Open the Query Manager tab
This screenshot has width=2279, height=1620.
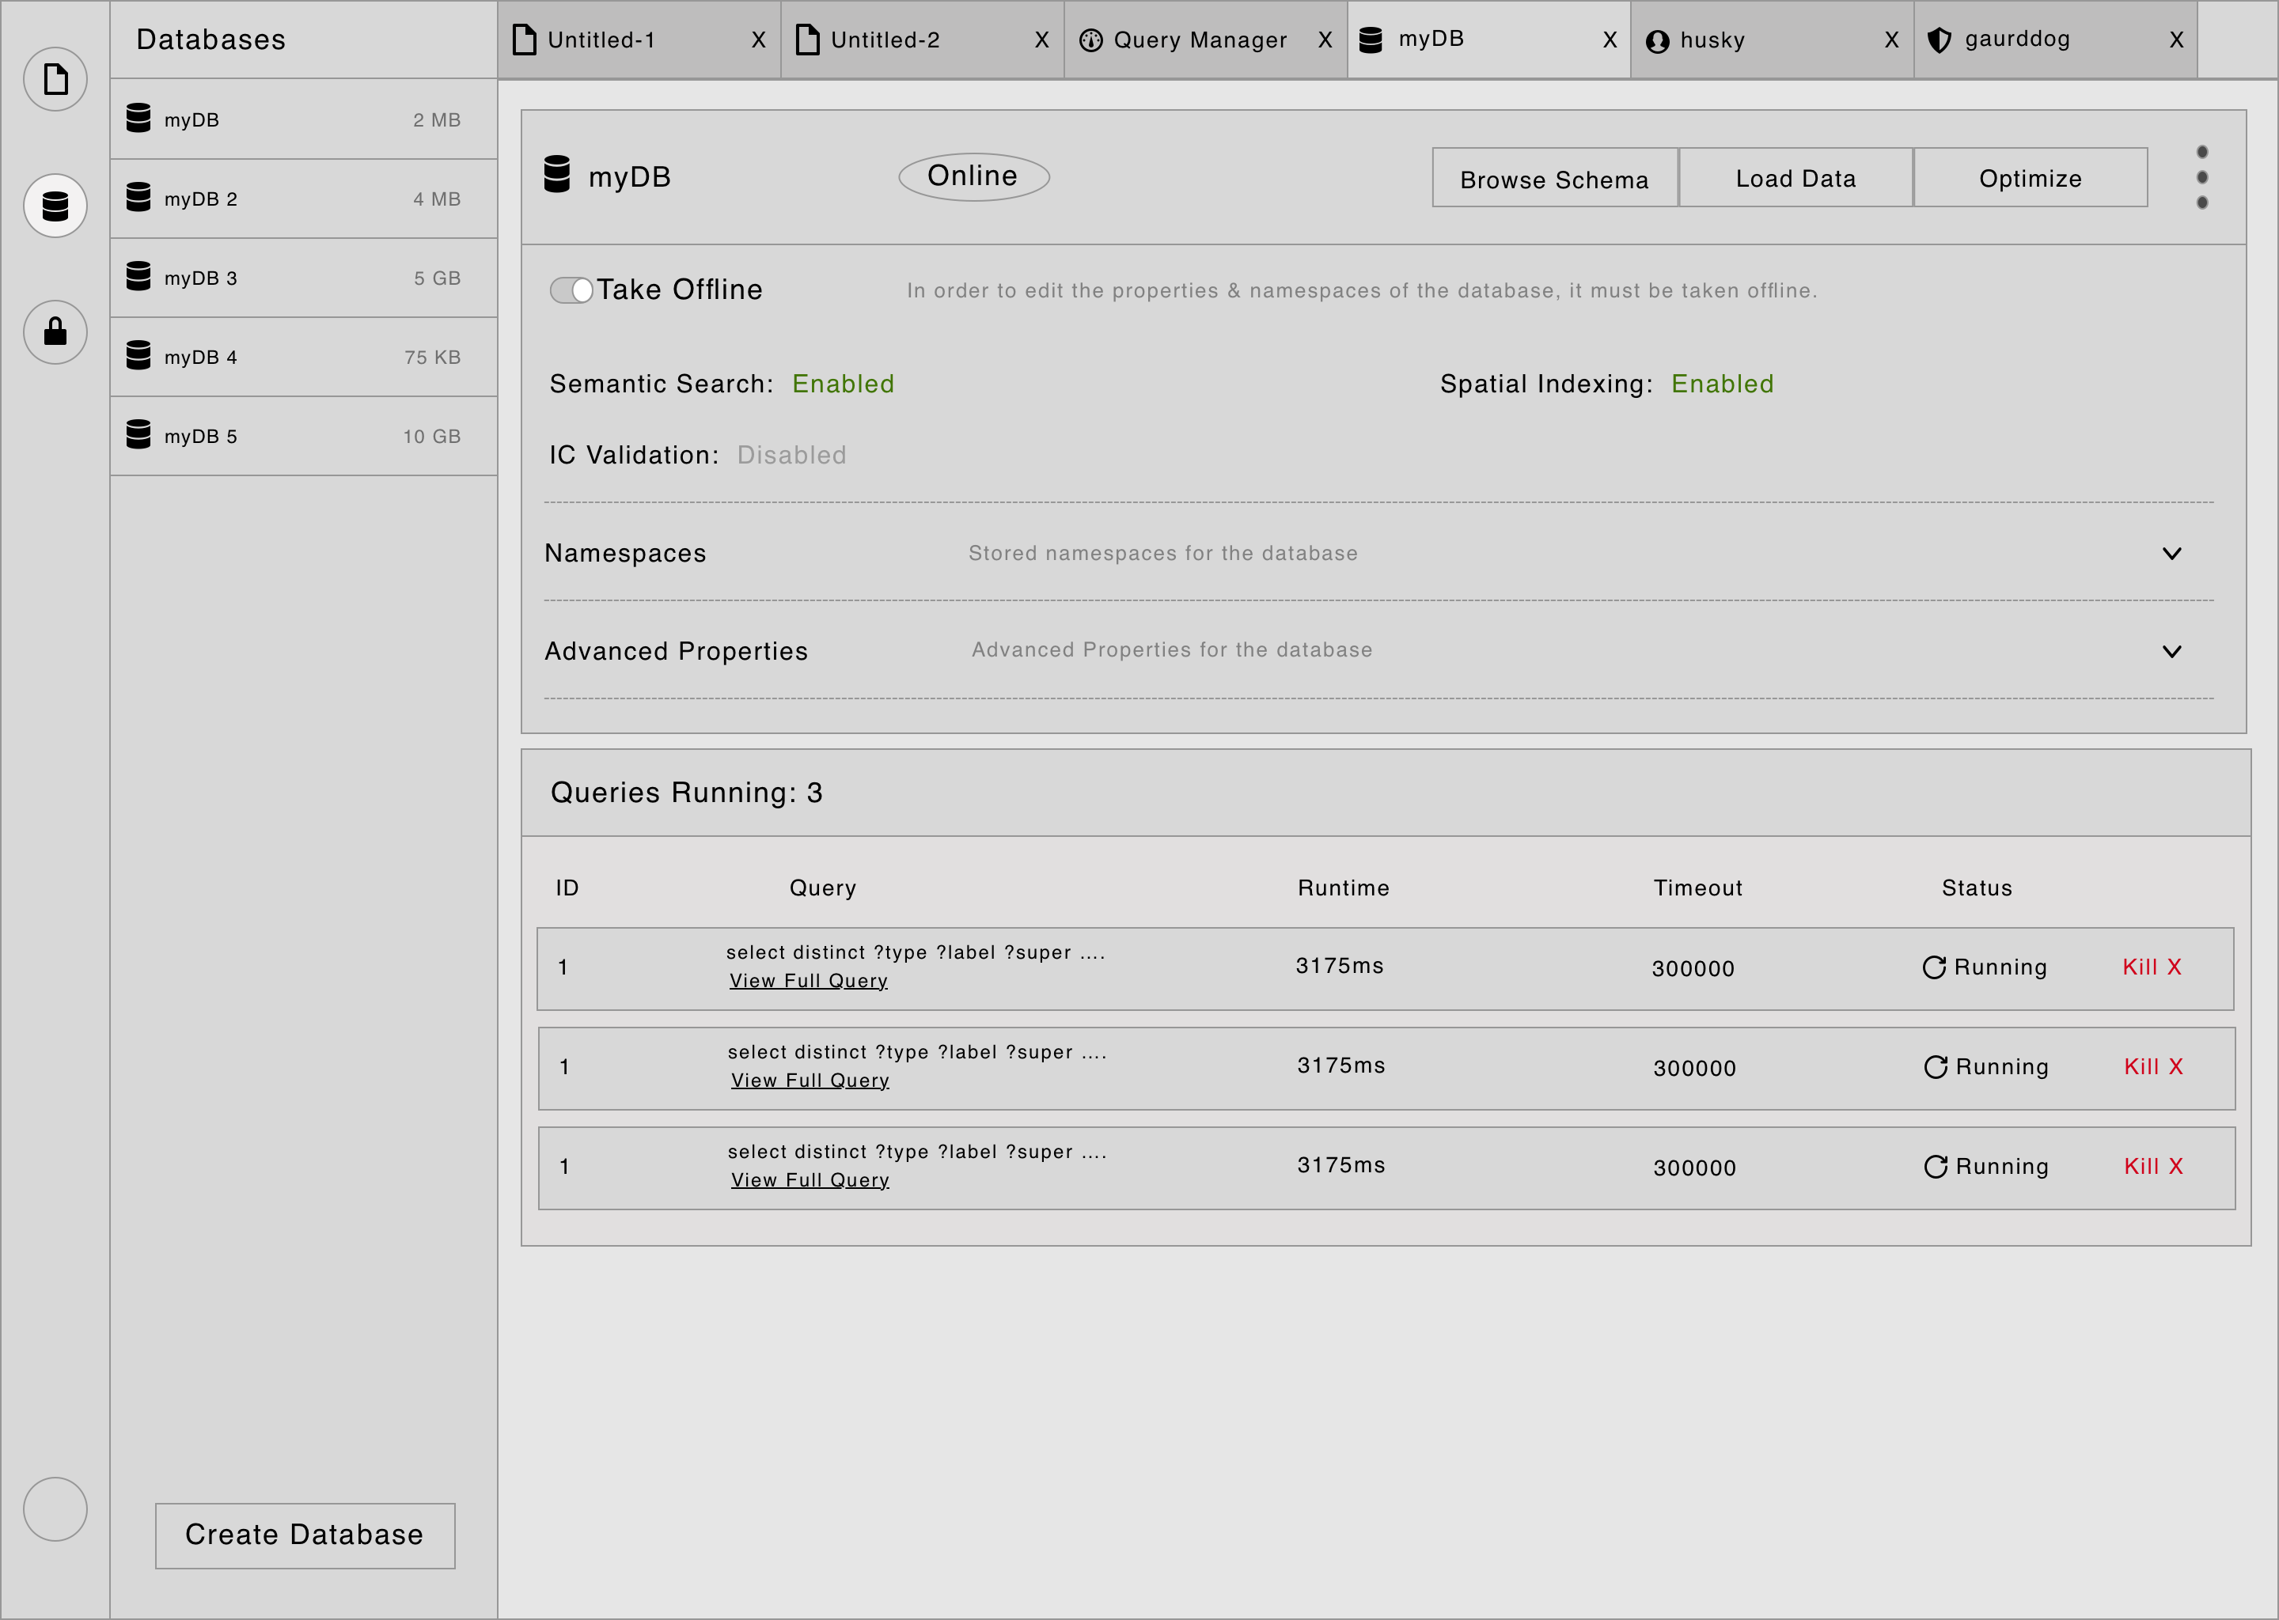(1197, 40)
